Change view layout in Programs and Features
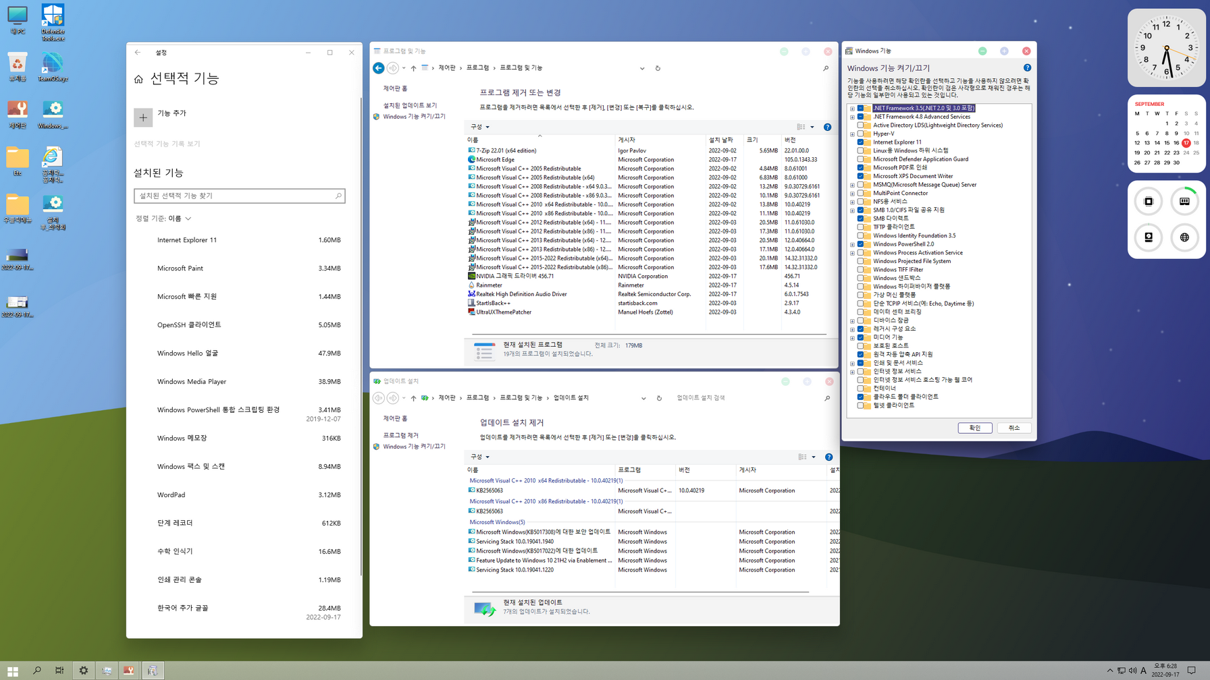This screenshot has height=680, width=1210. [x=801, y=127]
